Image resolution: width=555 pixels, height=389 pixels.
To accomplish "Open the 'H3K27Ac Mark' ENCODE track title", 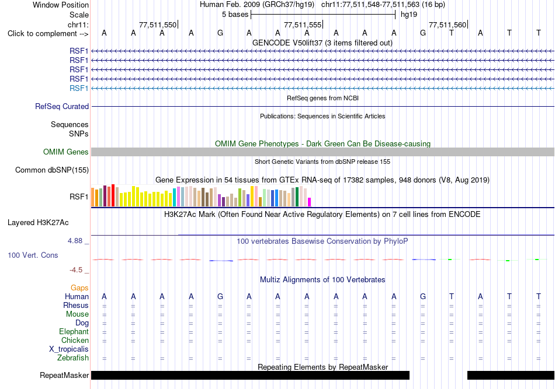I will click(322, 215).
